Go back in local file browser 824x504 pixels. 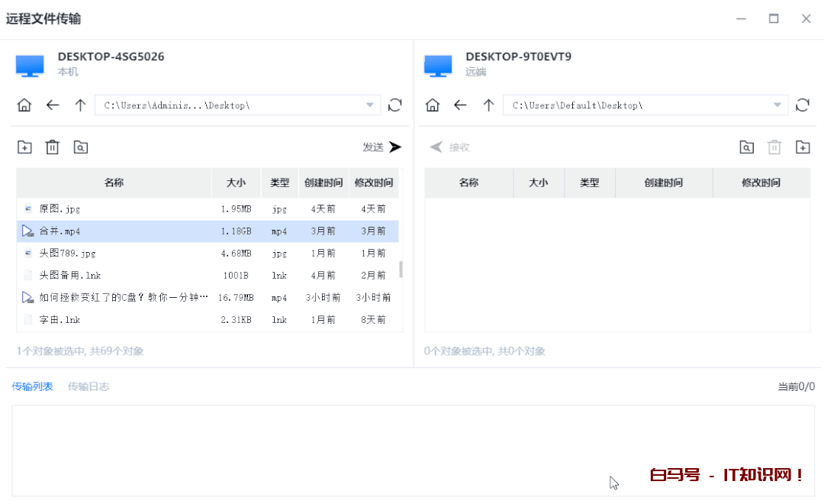(52, 105)
